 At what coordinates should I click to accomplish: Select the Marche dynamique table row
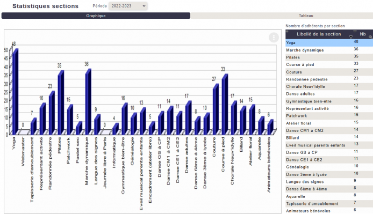329,50
